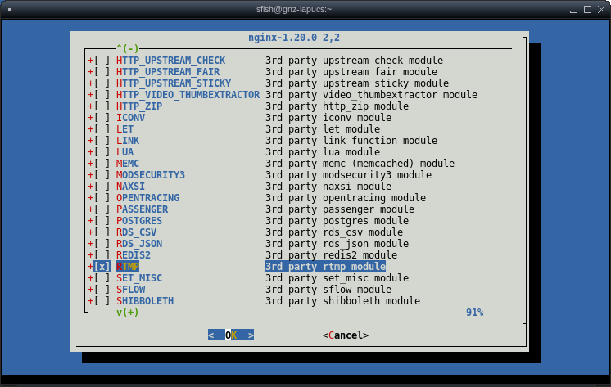
Task: Click '3rd party postgres module' description
Action: click(337, 221)
